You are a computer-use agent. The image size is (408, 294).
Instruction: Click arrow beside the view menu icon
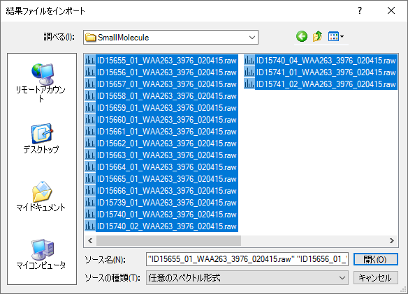pyautogui.click(x=342, y=37)
